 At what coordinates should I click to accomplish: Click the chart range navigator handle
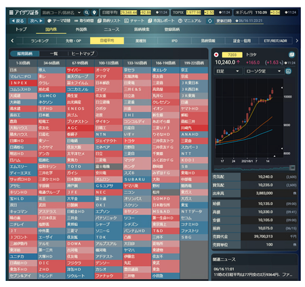pos(292,168)
